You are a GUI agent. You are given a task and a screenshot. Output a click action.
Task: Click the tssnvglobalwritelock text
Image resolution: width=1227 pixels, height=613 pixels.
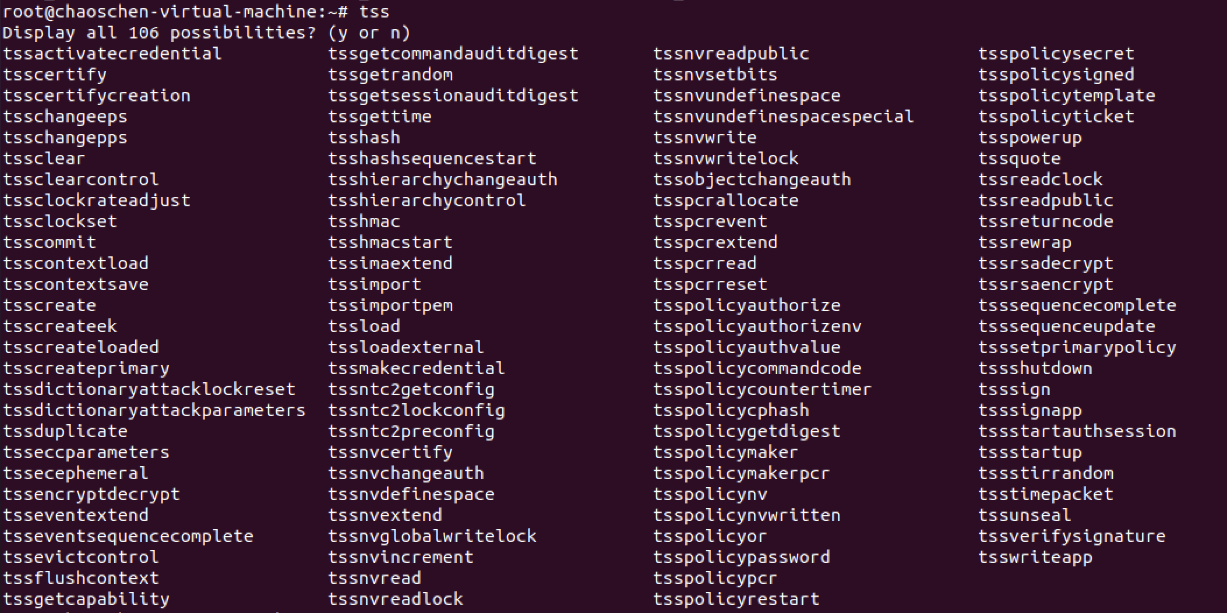point(432,536)
